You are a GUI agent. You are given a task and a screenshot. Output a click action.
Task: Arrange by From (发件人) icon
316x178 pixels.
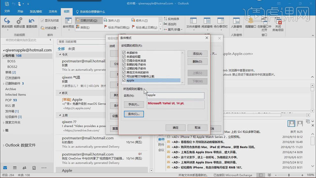tap(105, 20)
